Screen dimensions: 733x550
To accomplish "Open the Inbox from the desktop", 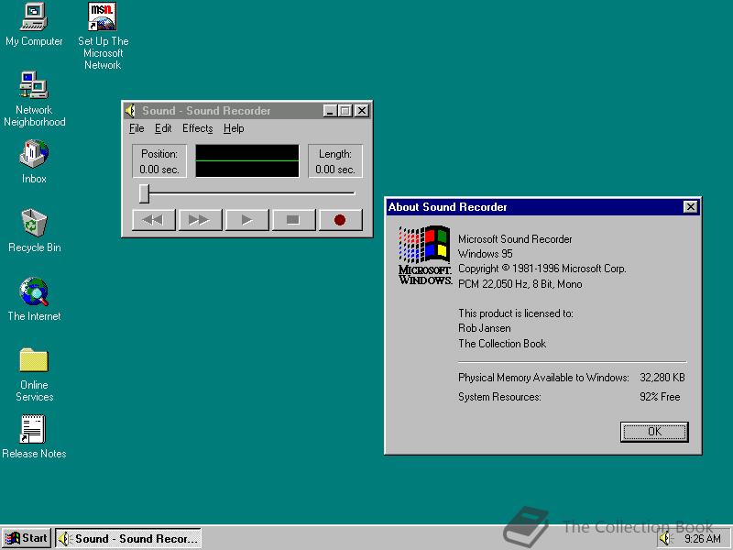I will (x=33, y=156).
